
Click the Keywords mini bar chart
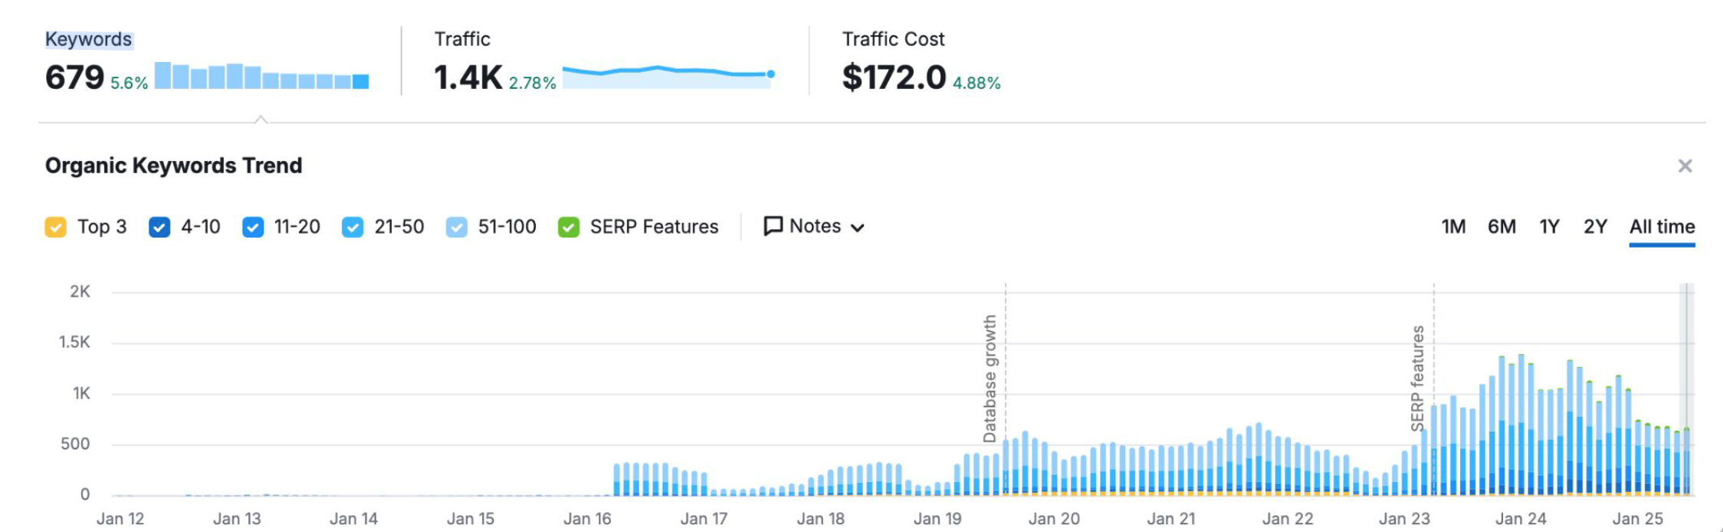tap(261, 77)
